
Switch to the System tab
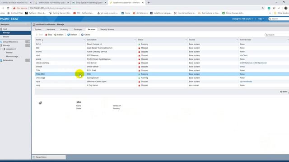[38, 29]
